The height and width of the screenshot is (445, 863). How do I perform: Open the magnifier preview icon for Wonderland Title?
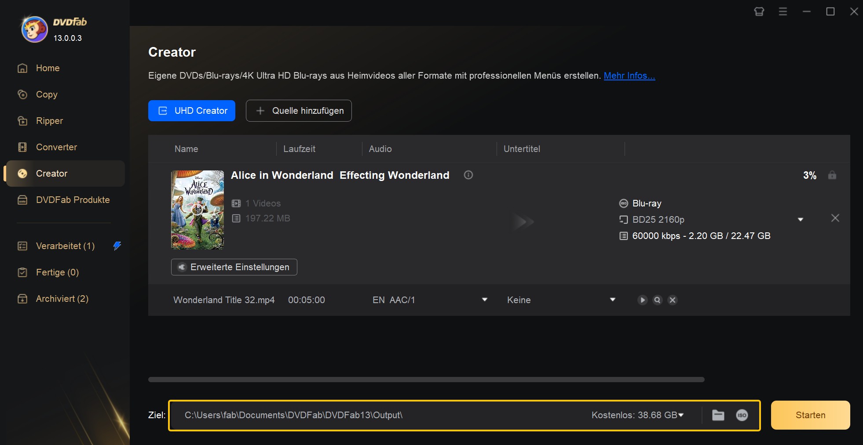click(x=657, y=300)
